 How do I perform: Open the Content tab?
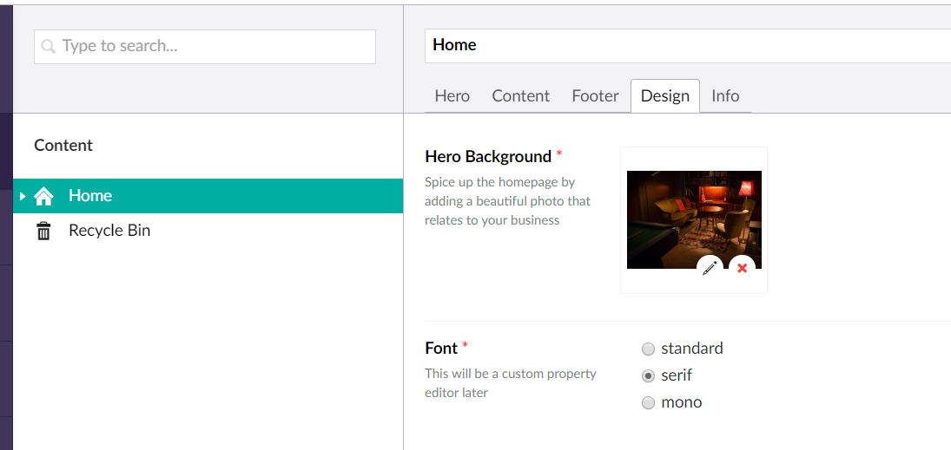click(520, 96)
